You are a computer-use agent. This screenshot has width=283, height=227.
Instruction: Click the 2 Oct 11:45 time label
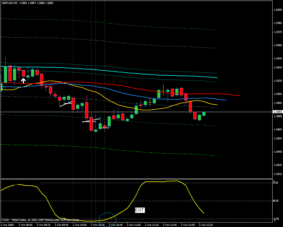coord(170,225)
